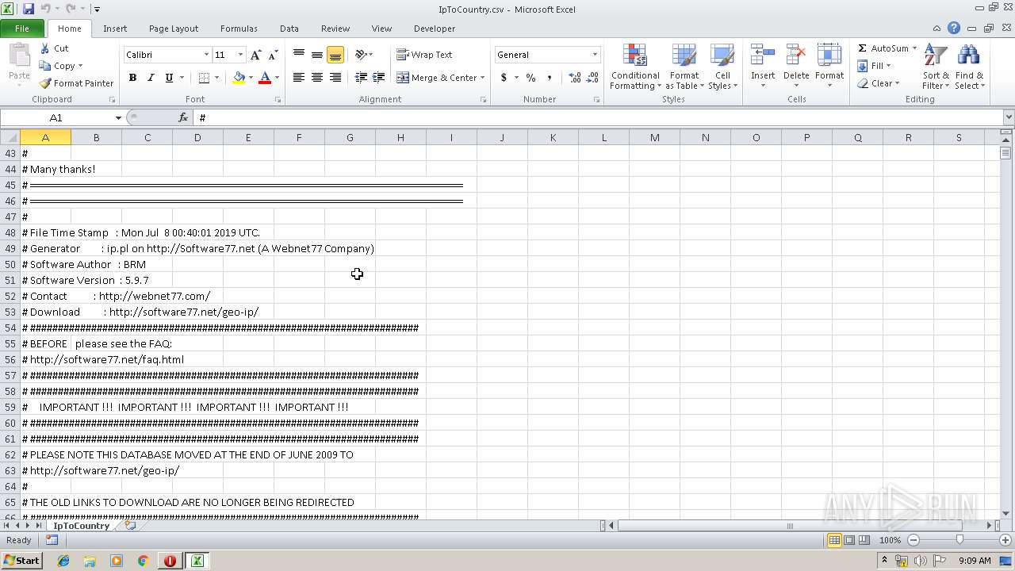1015x571 pixels.
Task: Toggle Middle Align vertical alignment
Action: [317, 55]
